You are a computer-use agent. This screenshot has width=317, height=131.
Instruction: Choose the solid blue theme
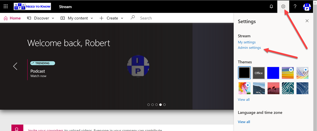273,73
